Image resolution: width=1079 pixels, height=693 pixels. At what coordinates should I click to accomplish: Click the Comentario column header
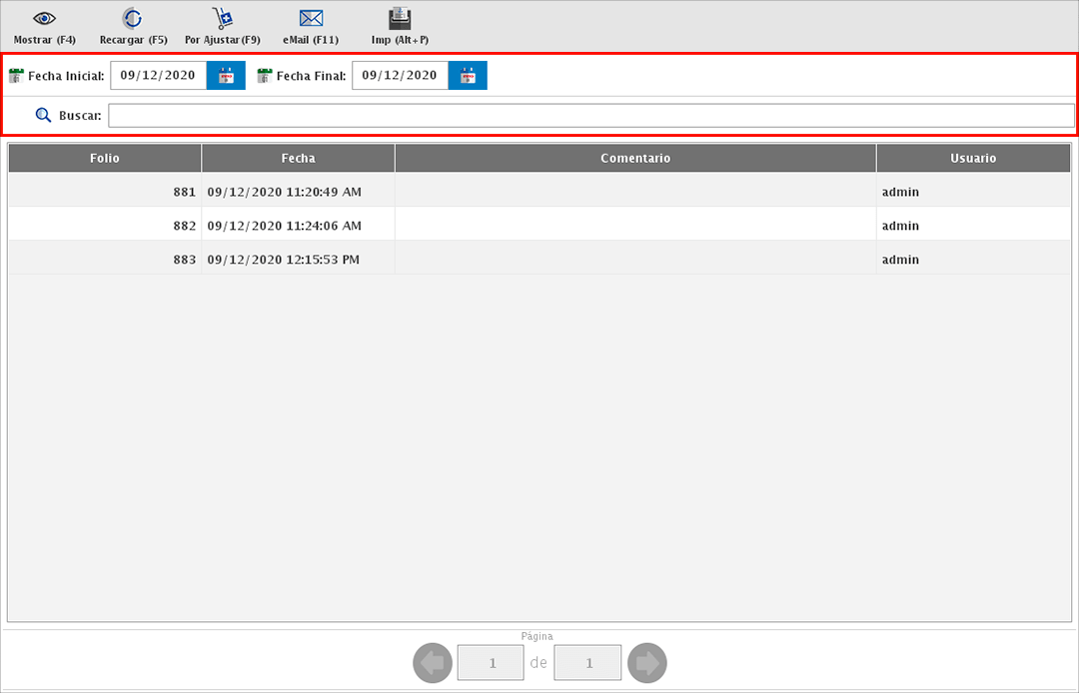635,159
